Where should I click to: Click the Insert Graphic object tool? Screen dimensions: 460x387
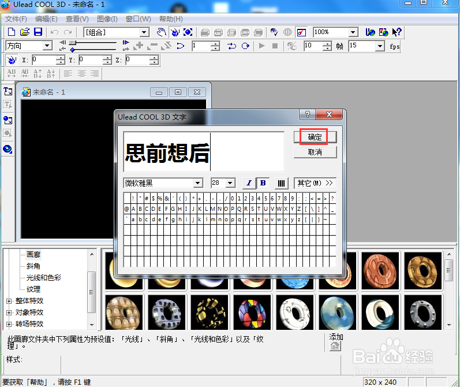click(x=8, y=120)
